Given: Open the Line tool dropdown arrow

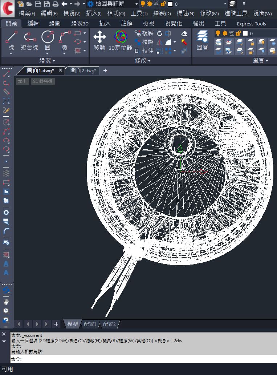Looking at the screenshot, I should tap(11, 53).
